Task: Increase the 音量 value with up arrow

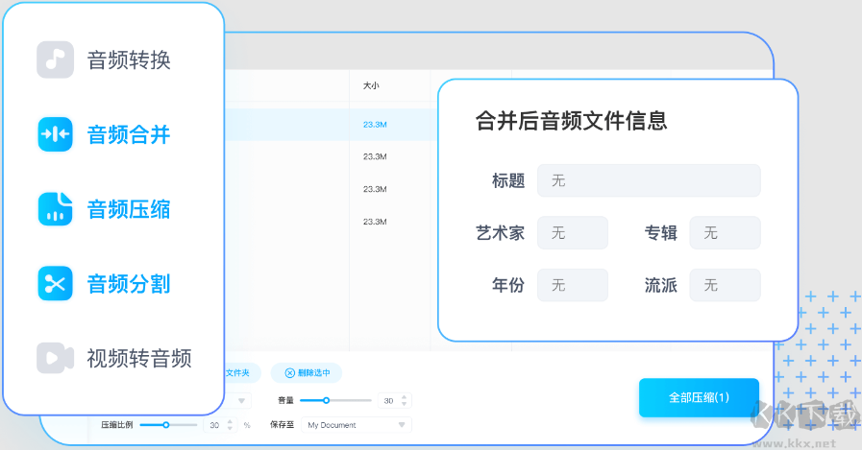Action: [404, 397]
